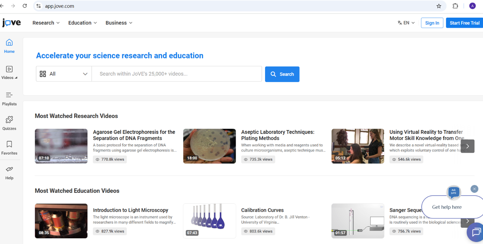The width and height of the screenshot is (483, 244).
Task: Open the Home sidebar icon
Action: click(x=9, y=42)
